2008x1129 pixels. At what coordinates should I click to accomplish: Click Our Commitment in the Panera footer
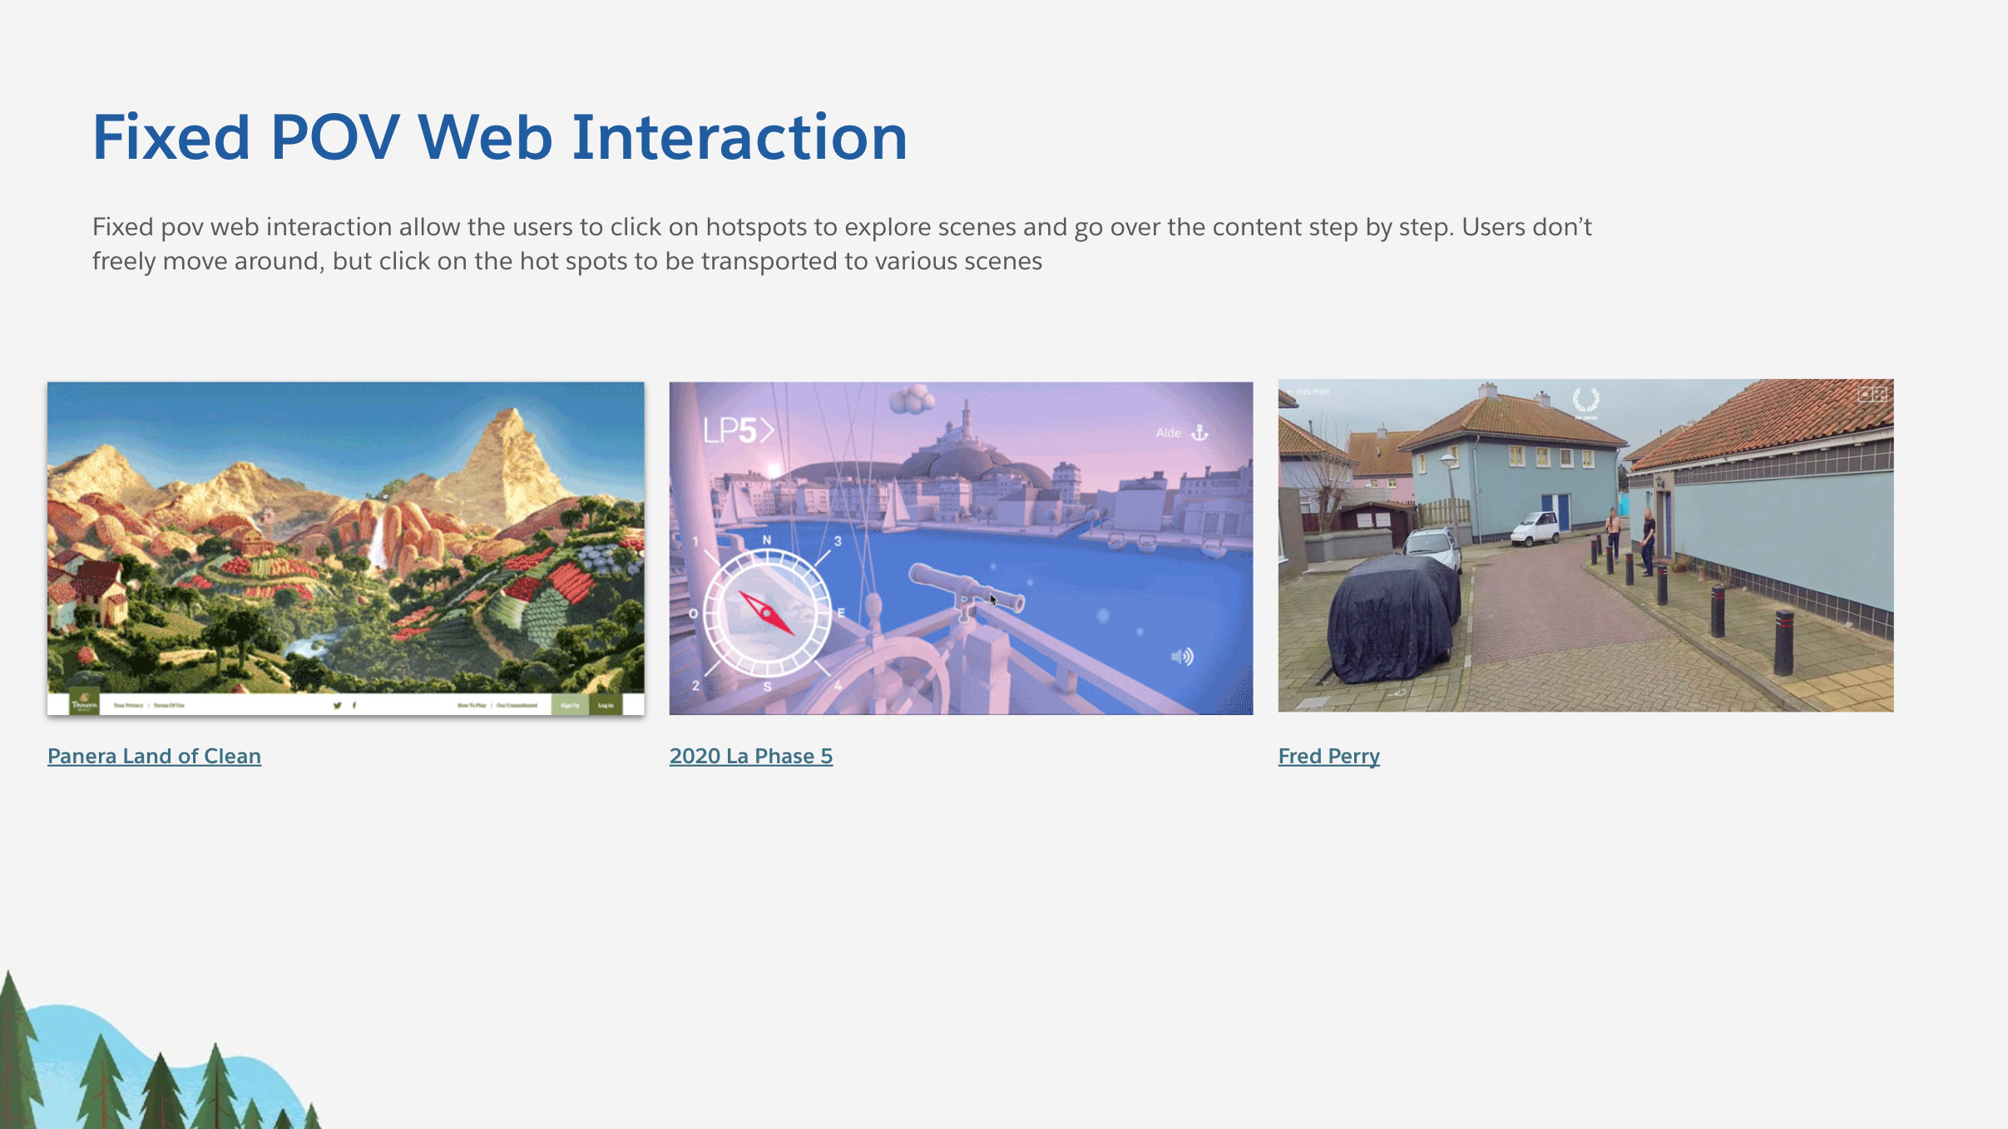(517, 705)
